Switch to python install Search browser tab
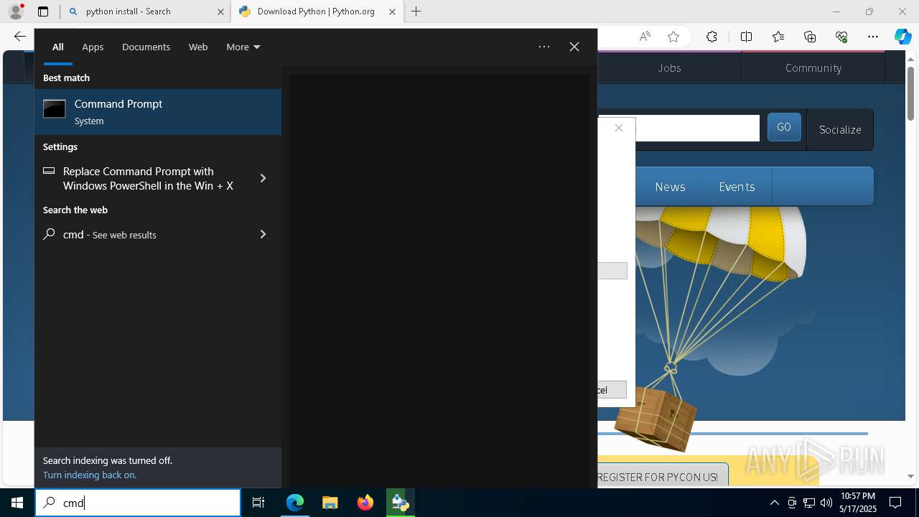The width and height of the screenshot is (919, 517). tap(144, 11)
